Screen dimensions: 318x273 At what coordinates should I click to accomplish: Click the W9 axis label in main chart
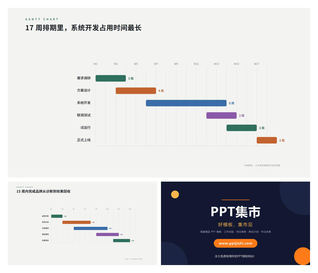coord(176,64)
